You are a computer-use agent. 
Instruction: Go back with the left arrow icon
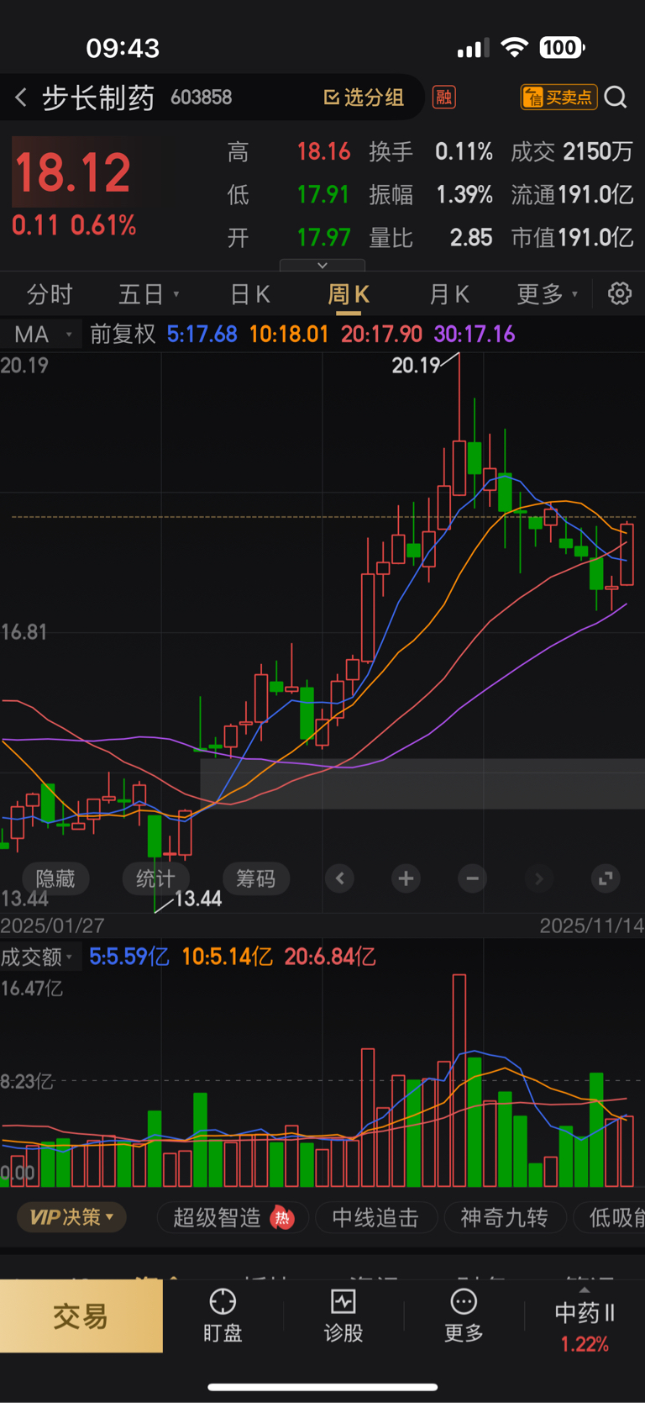21,98
